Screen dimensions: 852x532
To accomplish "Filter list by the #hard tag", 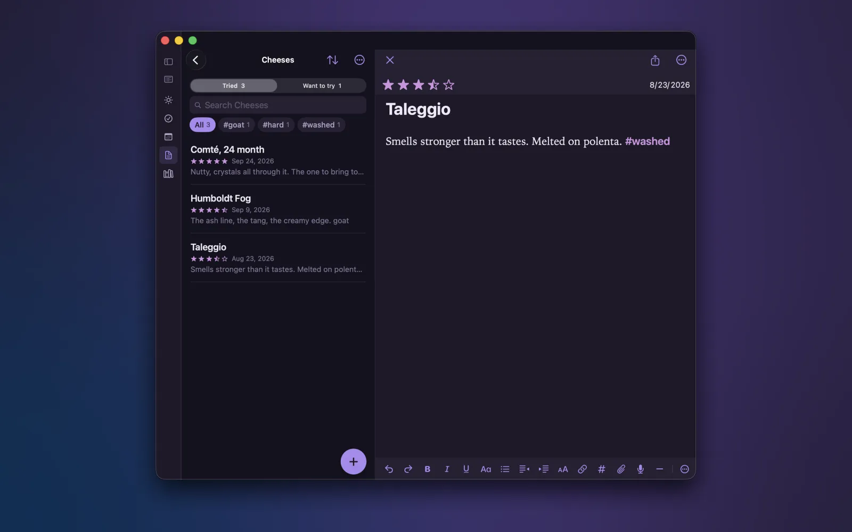I will click(x=276, y=125).
